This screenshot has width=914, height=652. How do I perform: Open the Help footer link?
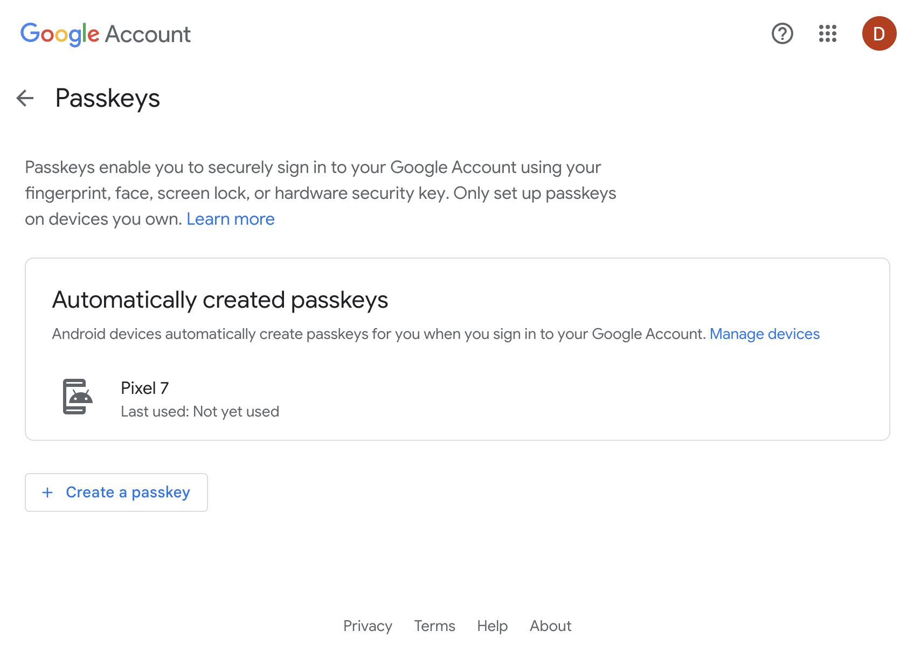click(492, 626)
